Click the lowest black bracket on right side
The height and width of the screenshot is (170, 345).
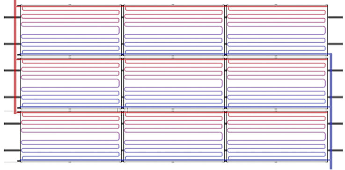click(335, 150)
